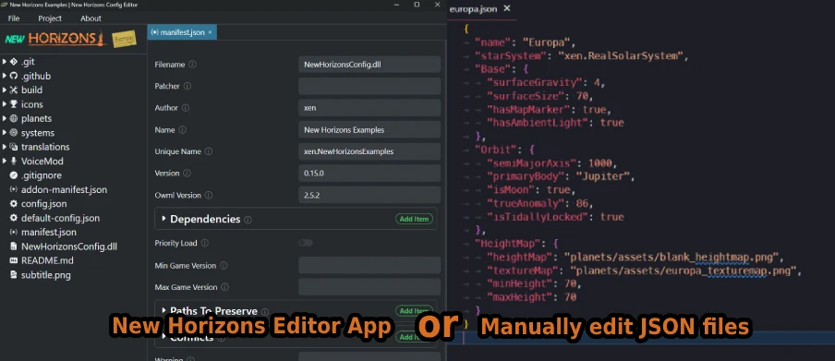The image size is (835, 361).
Task: Click info icon next to Max Game Version
Action: pyautogui.click(x=224, y=287)
